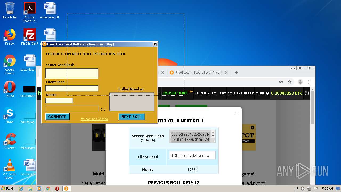Click the 0.00000393 BTC balance
Image resolution: width=341 pixels, height=192 pixels.
(287, 93)
